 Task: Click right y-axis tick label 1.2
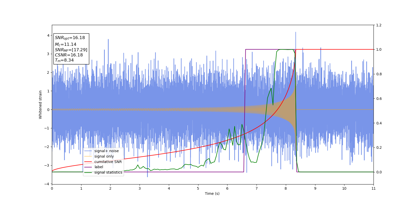[379, 25]
